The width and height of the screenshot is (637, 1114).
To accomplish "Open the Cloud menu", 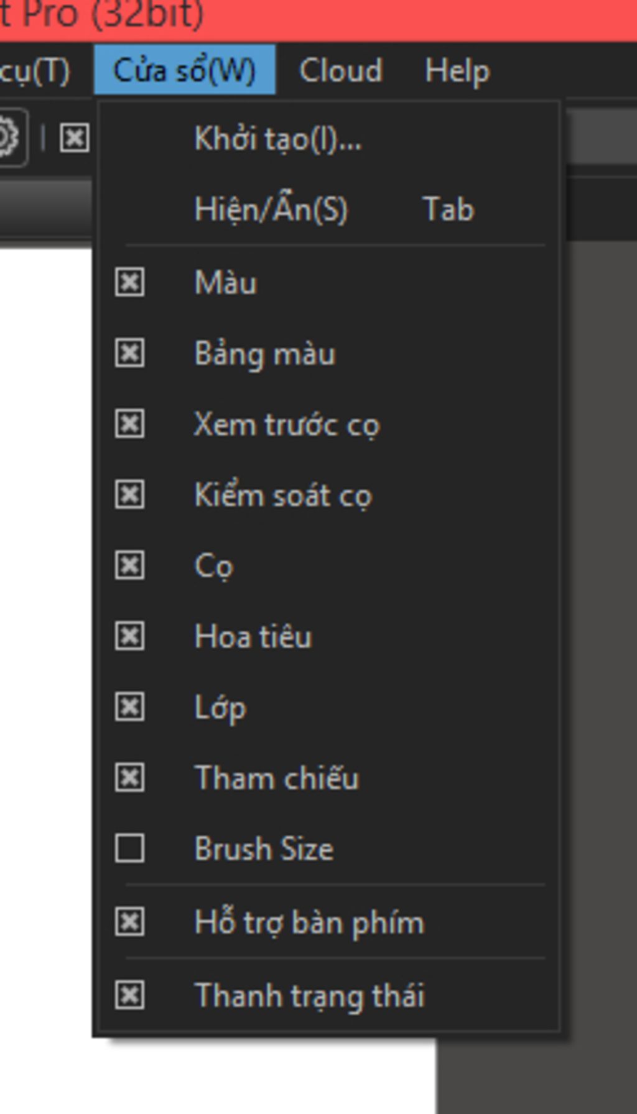I will pyautogui.click(x=340, y=70).
